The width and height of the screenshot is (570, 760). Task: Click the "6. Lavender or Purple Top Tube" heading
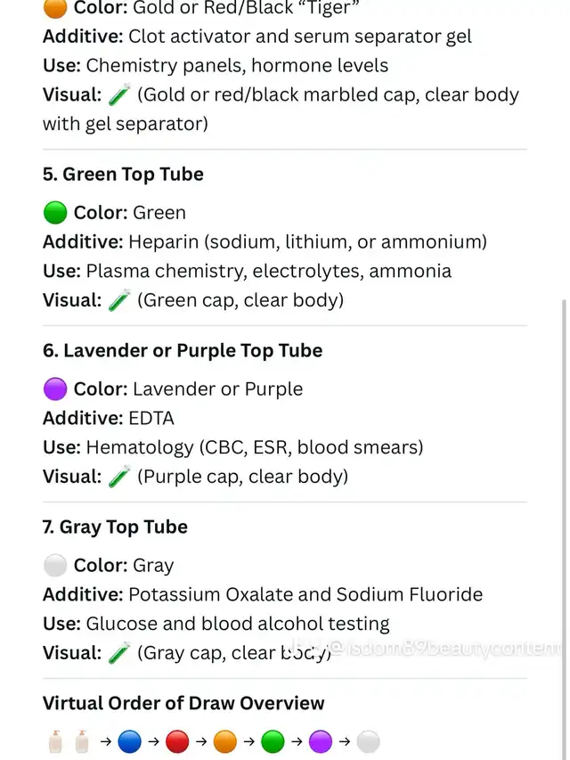point(183,351)
